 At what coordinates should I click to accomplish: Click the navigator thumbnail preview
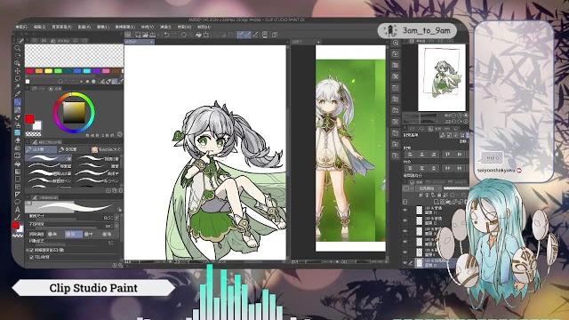[442, 77]
